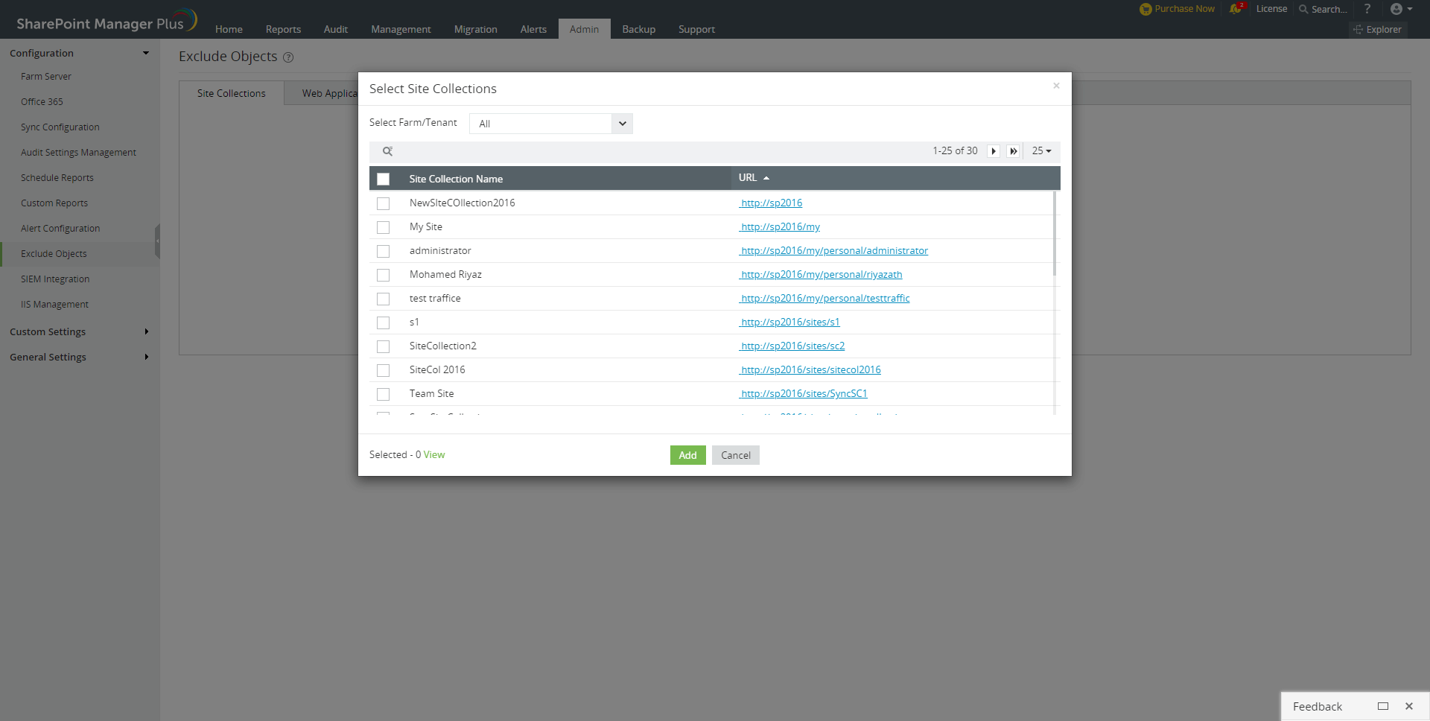Collapse the left sidebar handle
Screen dimensions: 1430x721
(x=157, y=241)
